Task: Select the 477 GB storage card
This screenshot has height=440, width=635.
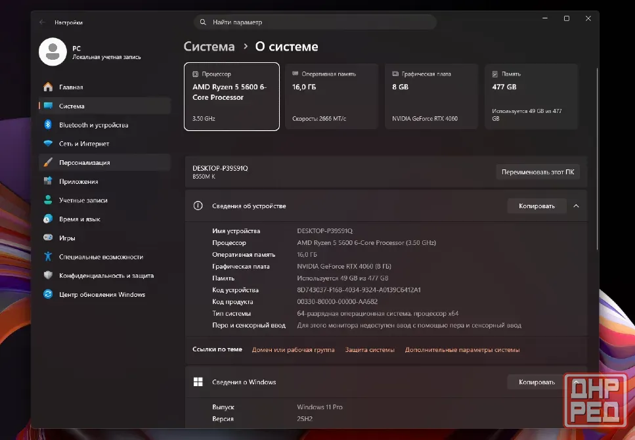Action: (531, 97)
